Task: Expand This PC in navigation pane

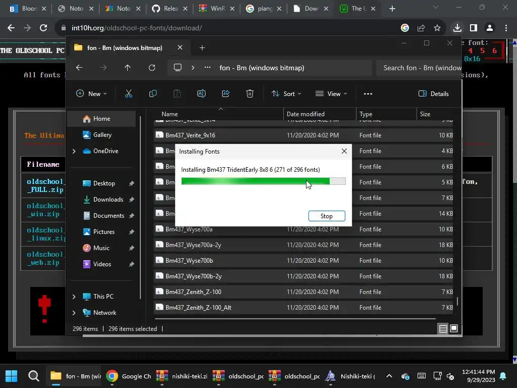Action: click(74, 297)
